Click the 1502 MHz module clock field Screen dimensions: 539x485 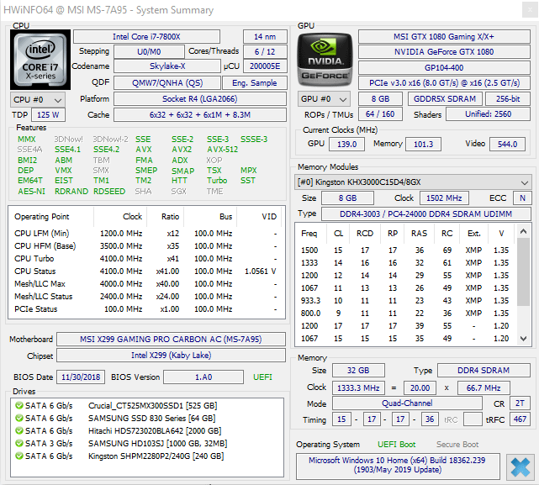(444, 198)
